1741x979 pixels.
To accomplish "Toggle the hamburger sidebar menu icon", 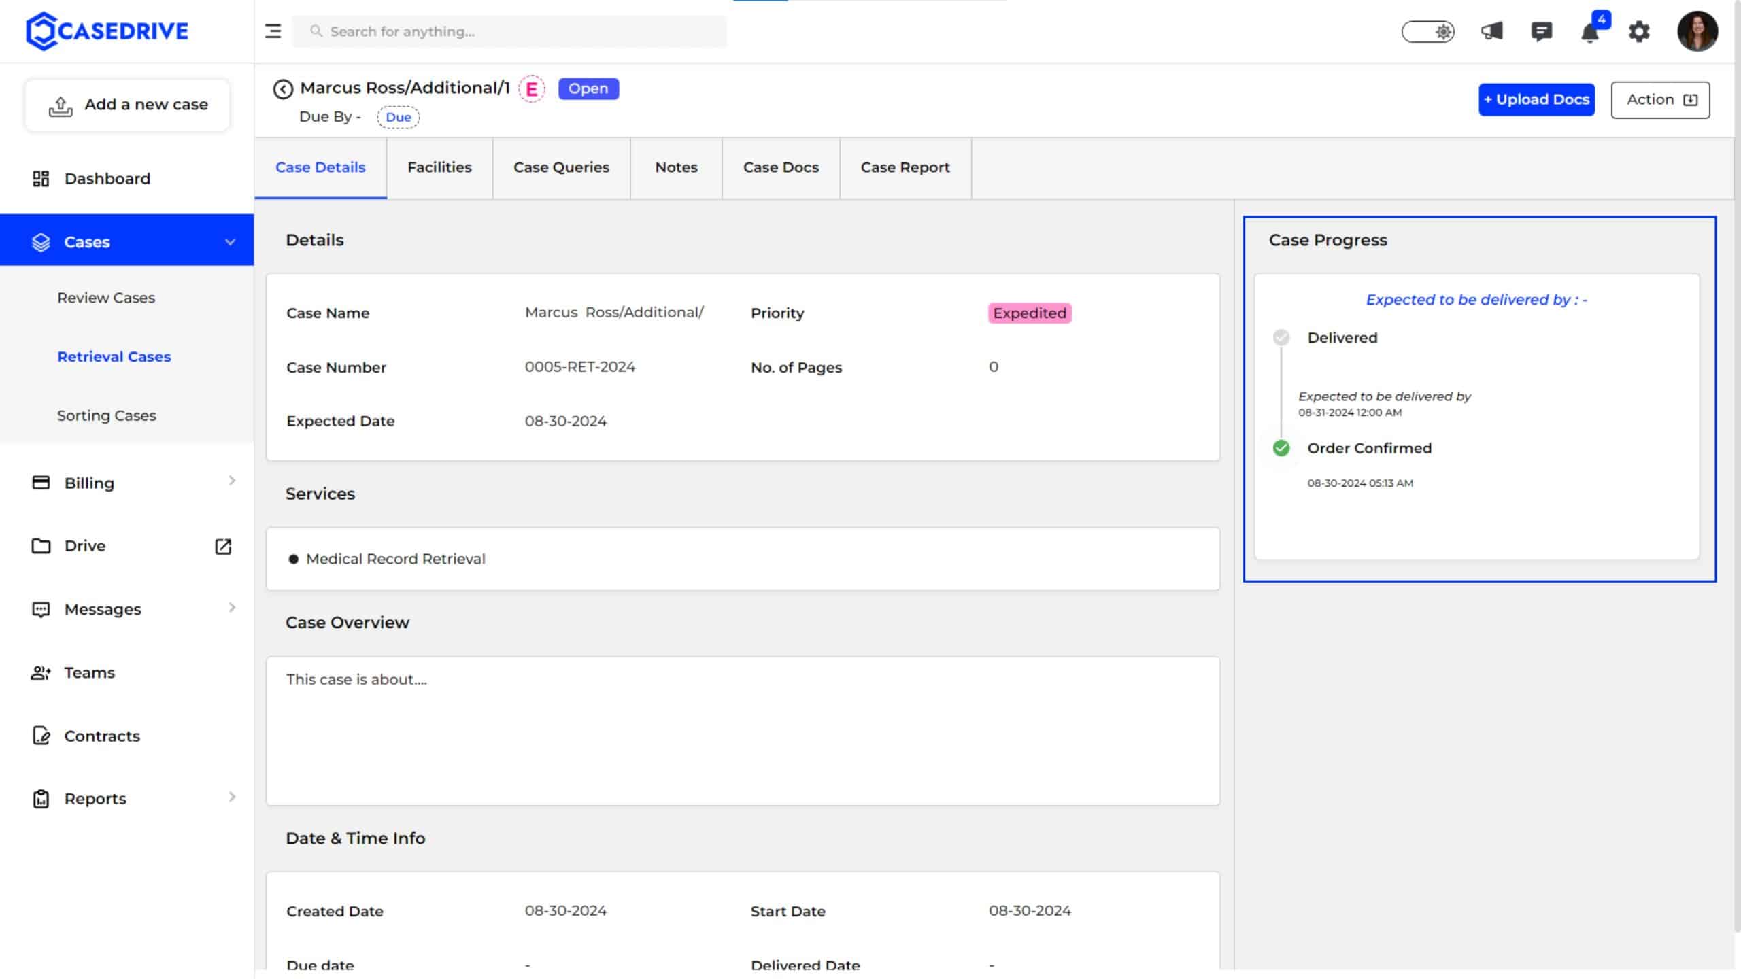I will pos(273,31).
